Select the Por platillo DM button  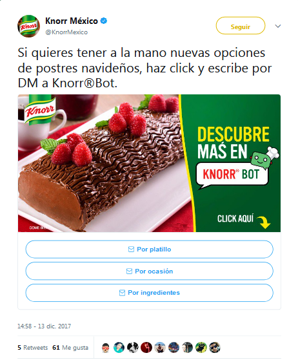point(149,250)
